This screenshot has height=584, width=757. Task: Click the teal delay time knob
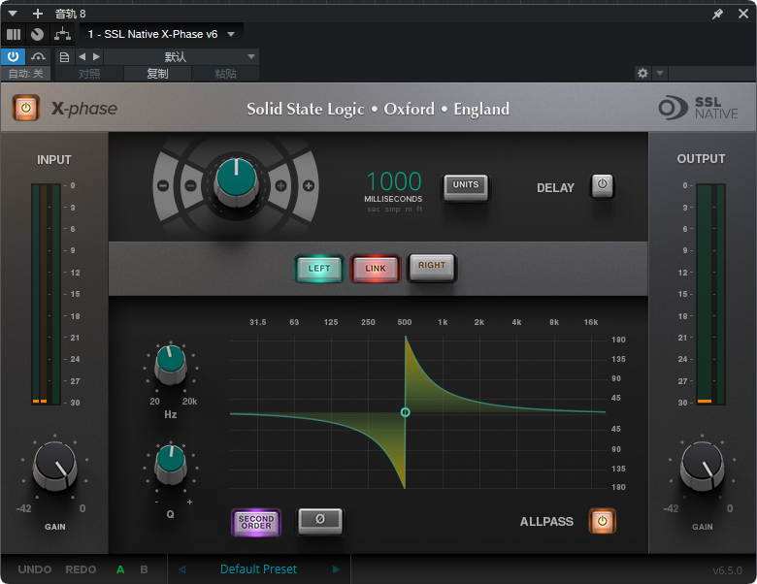pos(236,181)
